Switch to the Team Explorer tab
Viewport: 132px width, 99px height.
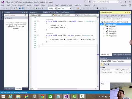[x=117, y=55]
